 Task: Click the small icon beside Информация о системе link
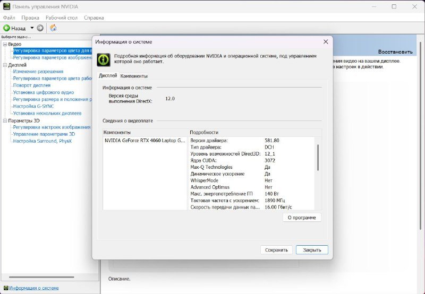pos(6,288)
